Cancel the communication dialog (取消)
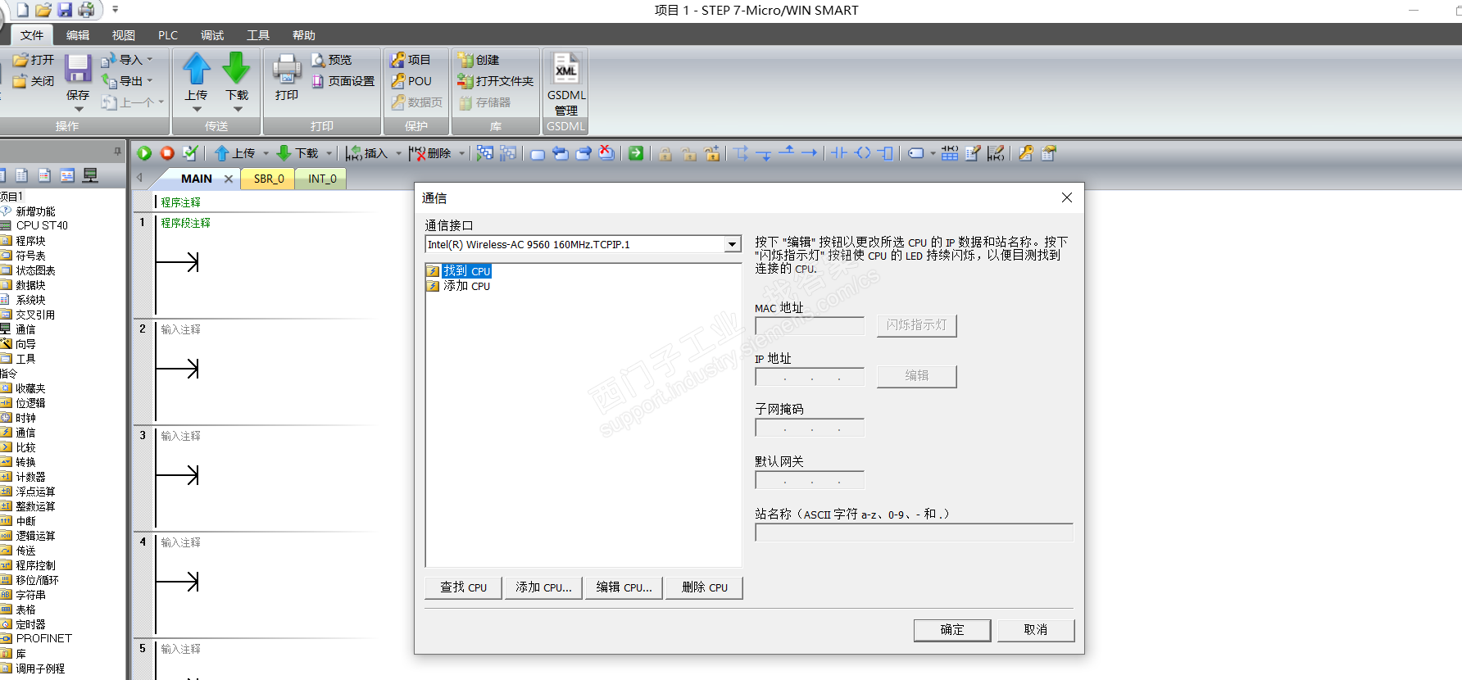Viewport: 1462px width, 680px height. (x=1036, y=630)
